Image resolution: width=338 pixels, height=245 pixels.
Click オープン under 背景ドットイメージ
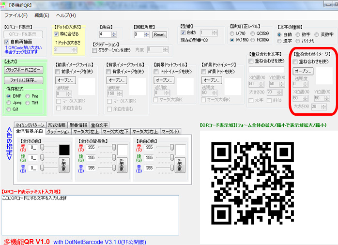click(x=212, y=80)
